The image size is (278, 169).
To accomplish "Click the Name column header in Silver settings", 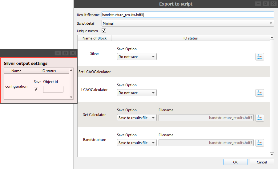I will coord(16,71).
